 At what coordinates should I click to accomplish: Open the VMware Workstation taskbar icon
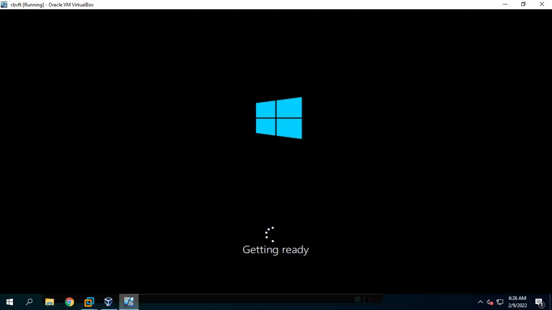point(89,302)
